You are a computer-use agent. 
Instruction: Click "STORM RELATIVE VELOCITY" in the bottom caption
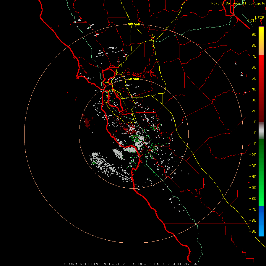94,264
